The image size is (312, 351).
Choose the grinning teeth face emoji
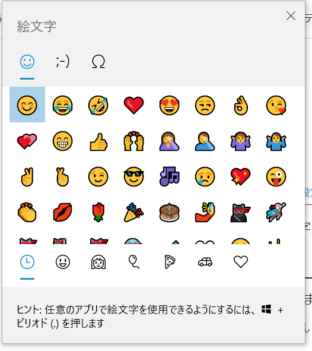[63, 141]
